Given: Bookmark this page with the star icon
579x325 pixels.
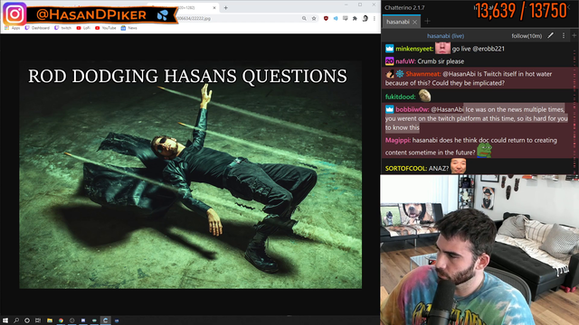Looking at the screenshot, I should click(314, 18).
